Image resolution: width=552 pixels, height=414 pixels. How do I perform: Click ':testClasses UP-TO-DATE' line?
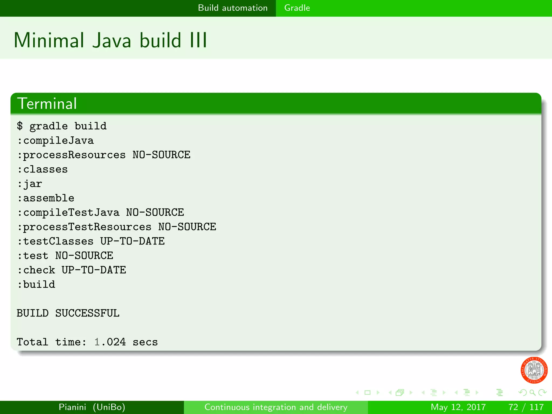[91, 241]
